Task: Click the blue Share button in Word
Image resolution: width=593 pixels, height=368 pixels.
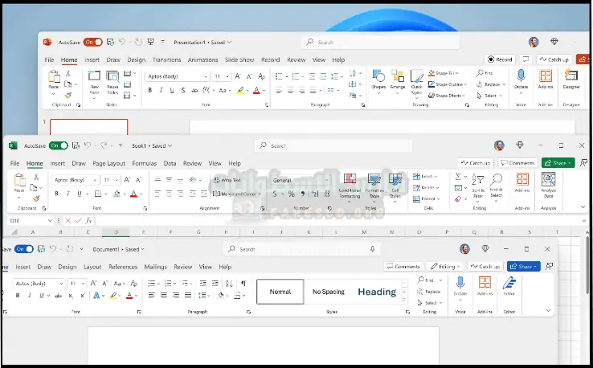Action: pos(524,266)
